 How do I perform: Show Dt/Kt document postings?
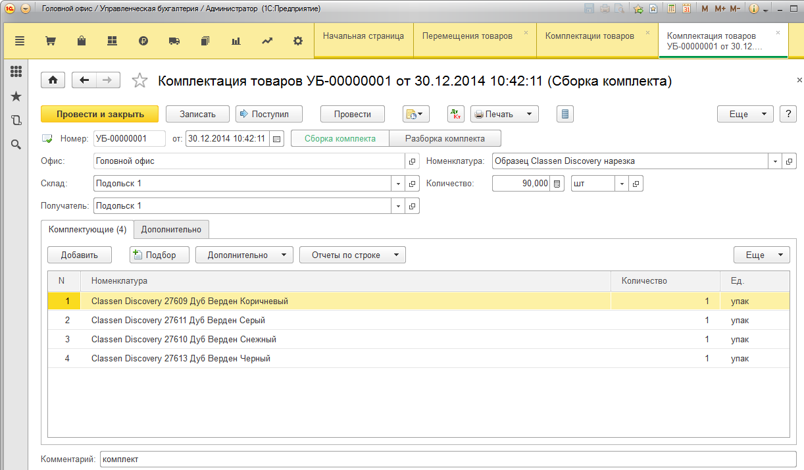pyautogui.click(x=456, y=114)
